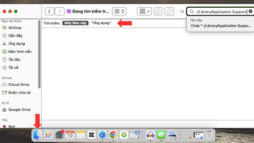Open "Tài về" in the sidebar
Screen dimensions: 254x143
pos(13,67)
